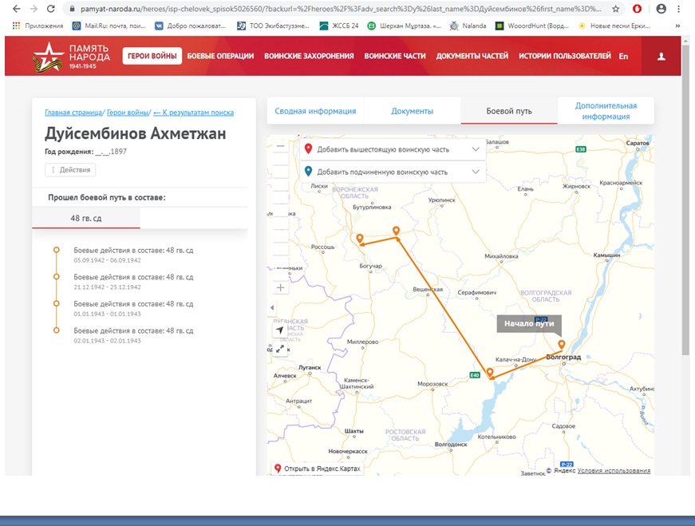Open the 'Сводная информация' tab

pyautogui.click(x=315, y=111)
